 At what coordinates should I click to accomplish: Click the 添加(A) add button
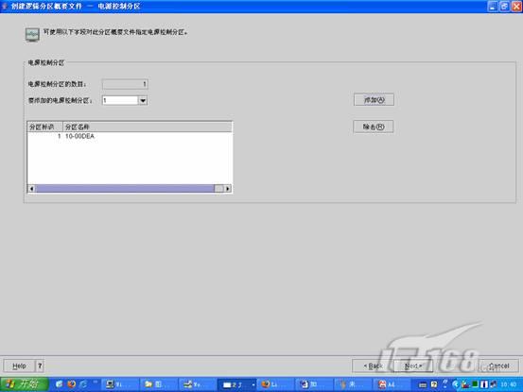click(374, 99)
